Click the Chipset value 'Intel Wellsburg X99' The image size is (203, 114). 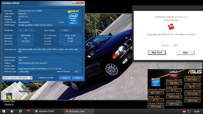49,63
